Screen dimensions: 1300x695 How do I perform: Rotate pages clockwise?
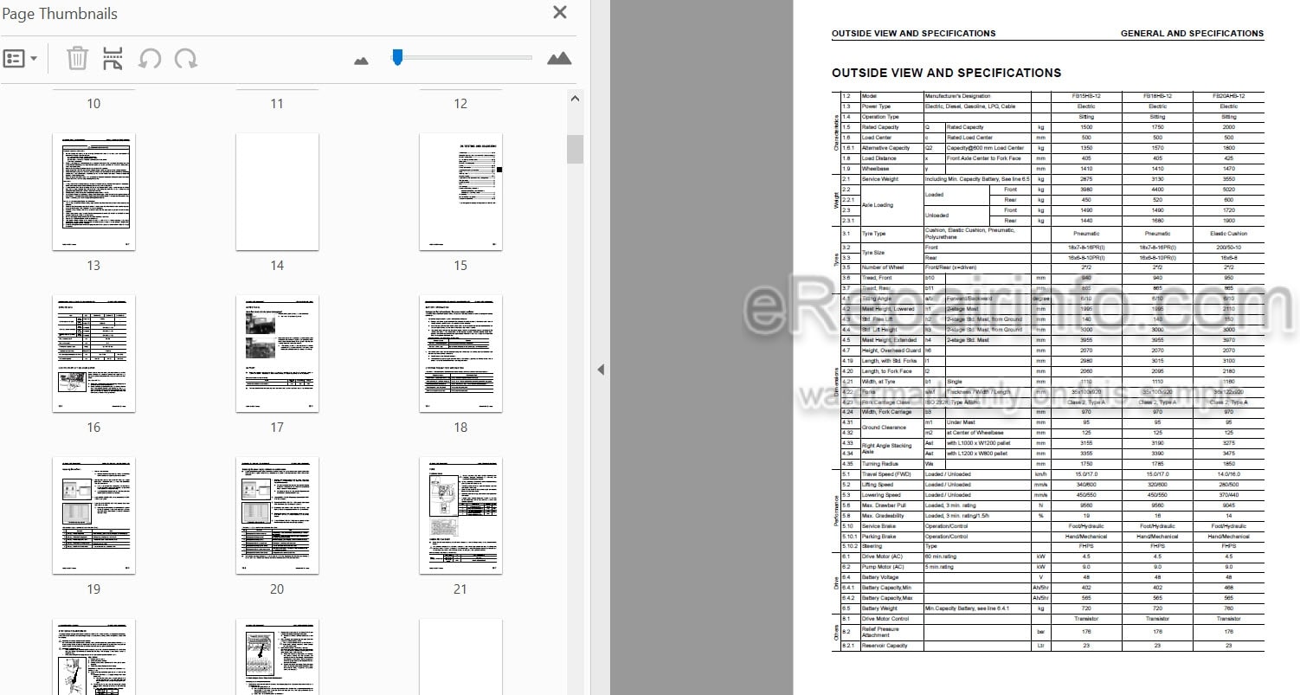pos(185,59)
